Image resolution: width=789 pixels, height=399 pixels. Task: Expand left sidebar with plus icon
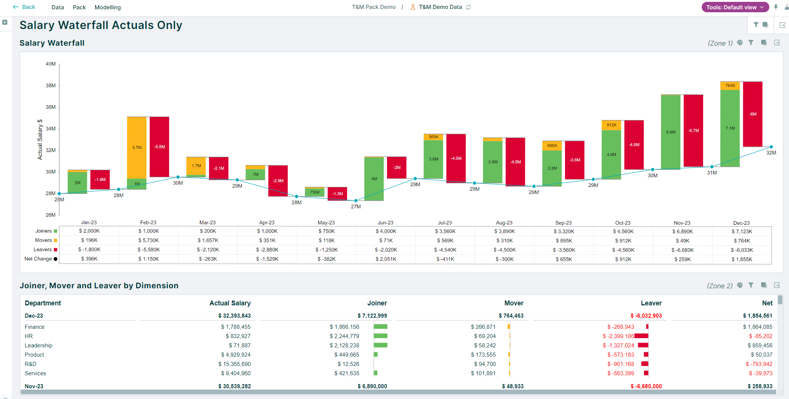pyautogui.click(x=5, y=22)
